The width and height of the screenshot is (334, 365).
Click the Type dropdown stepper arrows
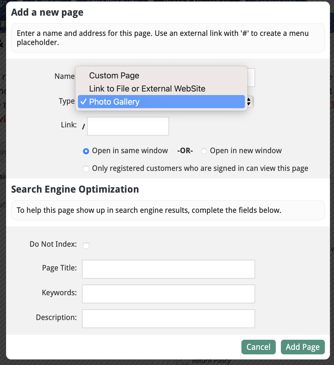(x=249, y=102)
